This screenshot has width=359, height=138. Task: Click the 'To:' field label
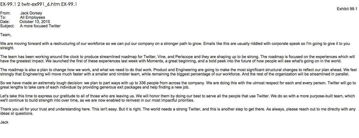click(3, 18)
